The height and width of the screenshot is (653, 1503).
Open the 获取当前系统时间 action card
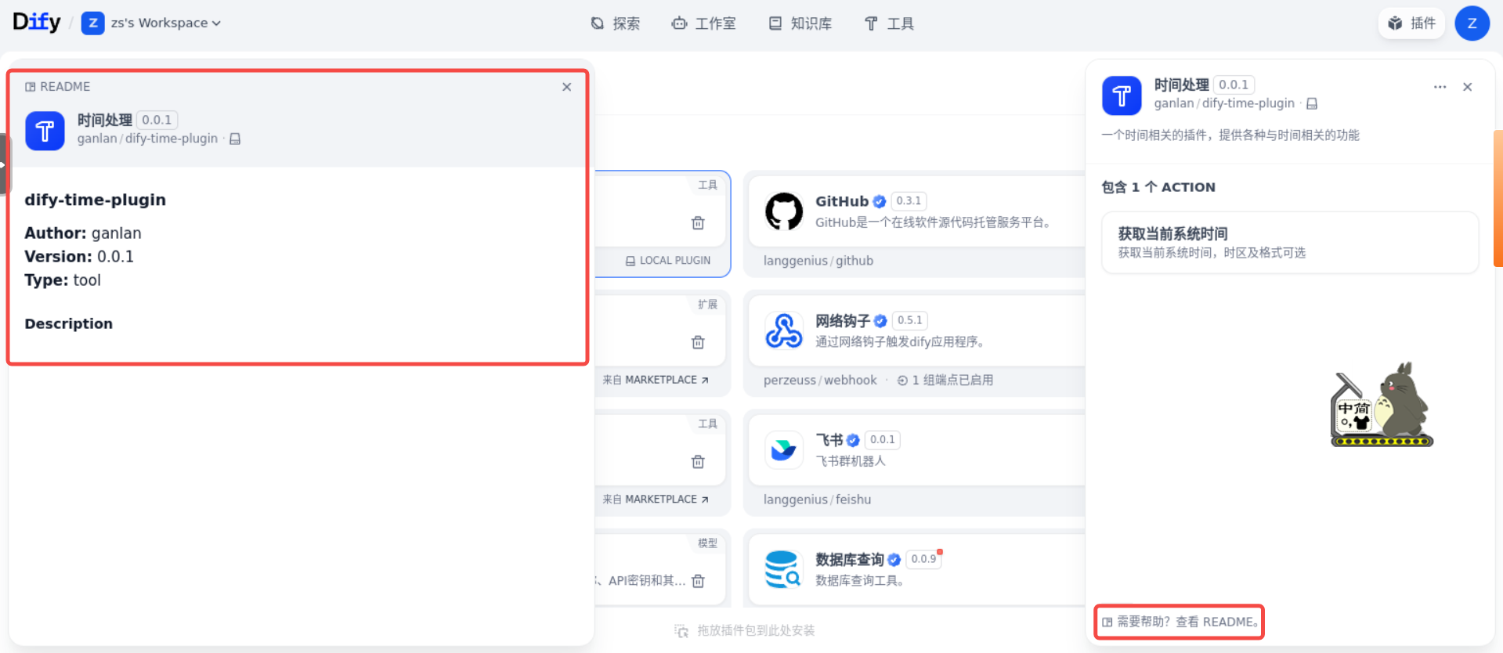click(x=1290, y=243)
